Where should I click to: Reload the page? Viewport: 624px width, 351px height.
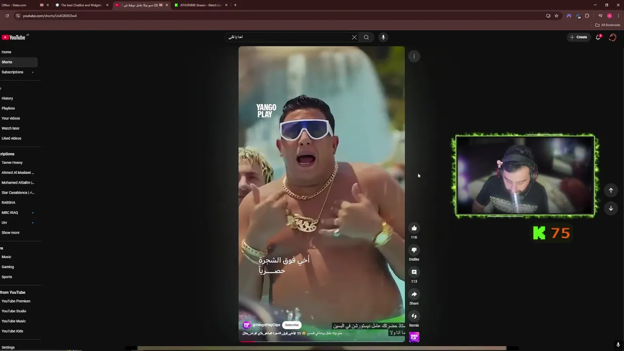point(7,16)
